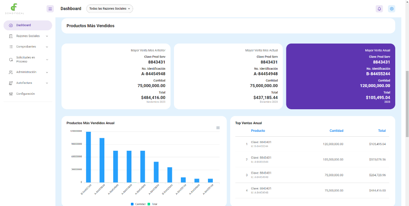The width and height of the screenshot is (409, 206).
Task: Open Razones Sociales menu item
Action: (x=28, y=36)
